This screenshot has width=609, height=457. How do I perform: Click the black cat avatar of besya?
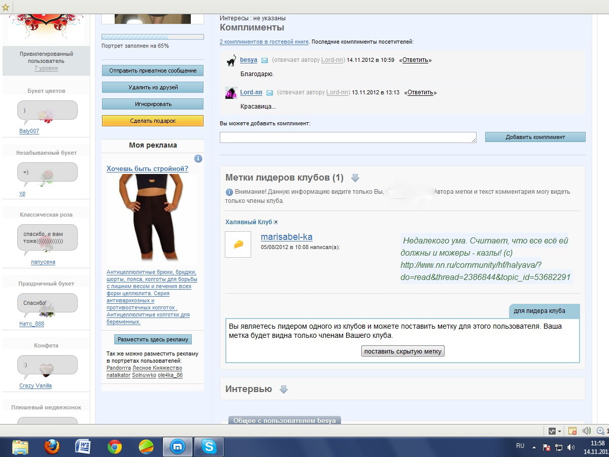point(231,60)
